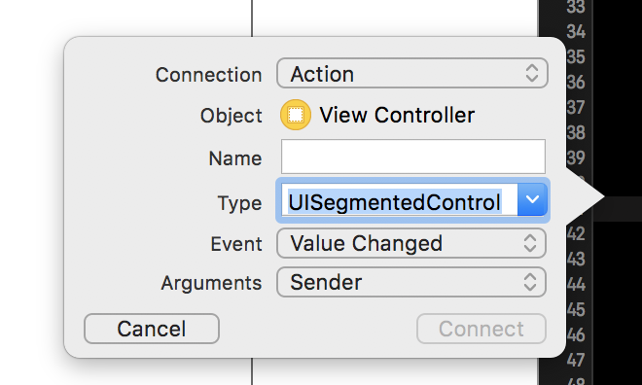Set a breakpoint on gutter line 44
Viewport: 642px width, 385px height.
pyautogui.click(x=576, y=285)
